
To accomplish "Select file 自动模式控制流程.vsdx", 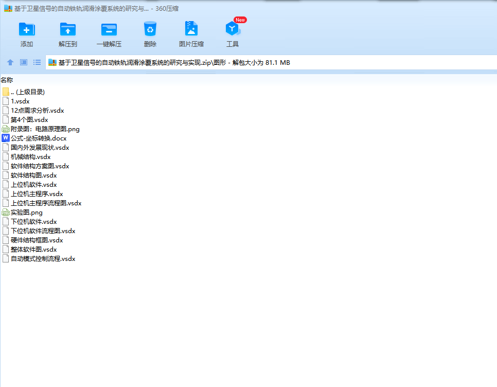I will [43, 259].
